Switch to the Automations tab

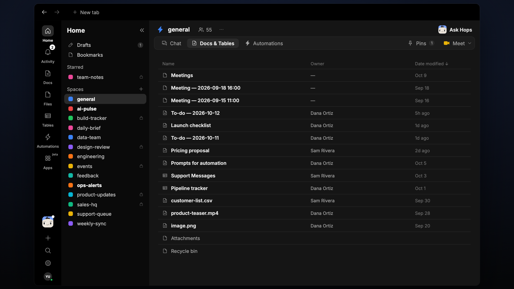tap(264, 43)
